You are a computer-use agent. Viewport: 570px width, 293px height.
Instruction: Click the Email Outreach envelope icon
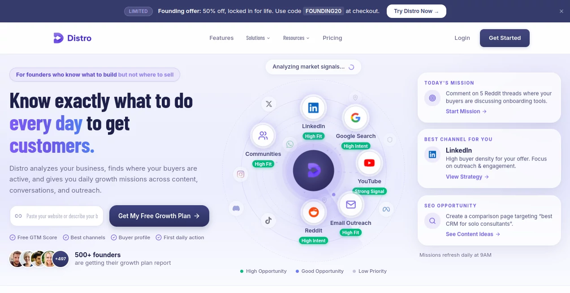(x=351, y=204)
